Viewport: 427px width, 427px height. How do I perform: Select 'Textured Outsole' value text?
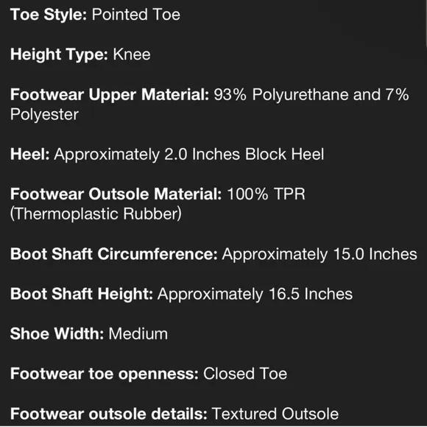pos(275,414)
